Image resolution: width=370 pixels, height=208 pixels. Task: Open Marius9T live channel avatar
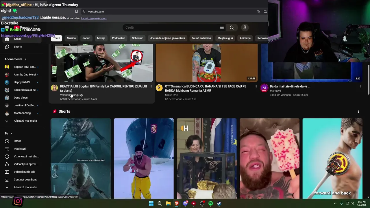click(264, 88)
